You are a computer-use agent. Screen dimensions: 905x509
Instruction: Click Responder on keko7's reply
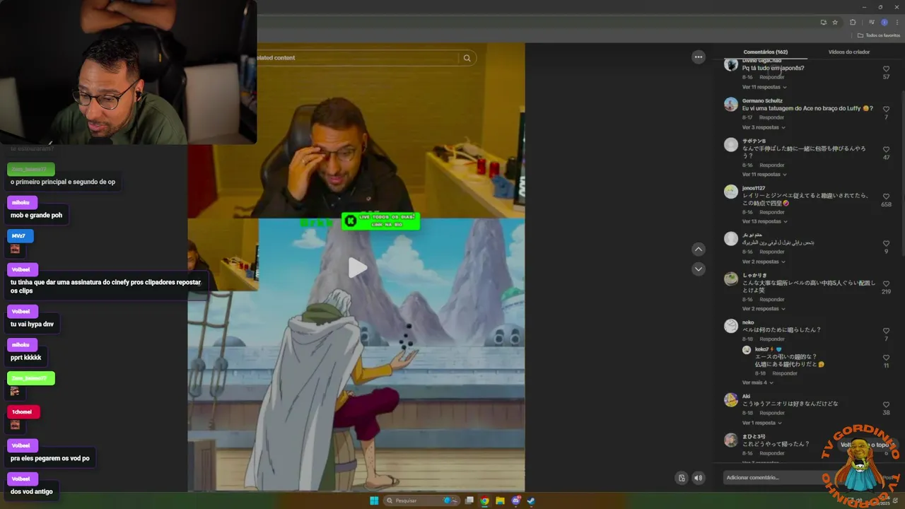[785, 373]
